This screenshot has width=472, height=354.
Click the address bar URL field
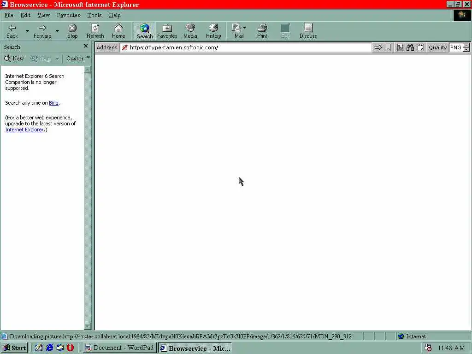(246, 47)
